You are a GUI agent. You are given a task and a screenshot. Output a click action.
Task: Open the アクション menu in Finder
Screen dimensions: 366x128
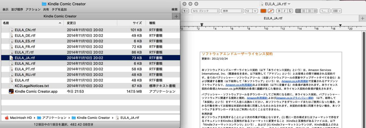click(33, 10)
